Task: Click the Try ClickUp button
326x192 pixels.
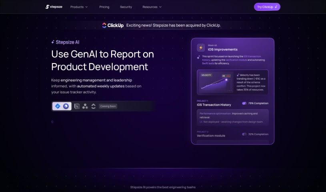Action: pos(267,7)
